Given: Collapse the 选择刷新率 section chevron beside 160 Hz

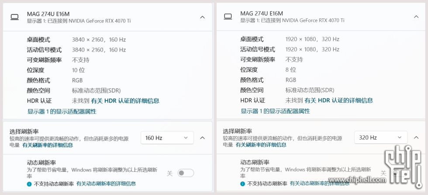Looking at the screenshot, I should point(202,138).
